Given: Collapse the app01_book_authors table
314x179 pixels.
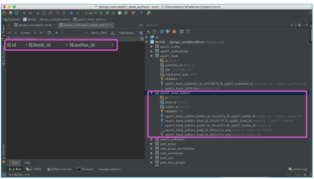Looking at the screenshot, I should (151, 93).
